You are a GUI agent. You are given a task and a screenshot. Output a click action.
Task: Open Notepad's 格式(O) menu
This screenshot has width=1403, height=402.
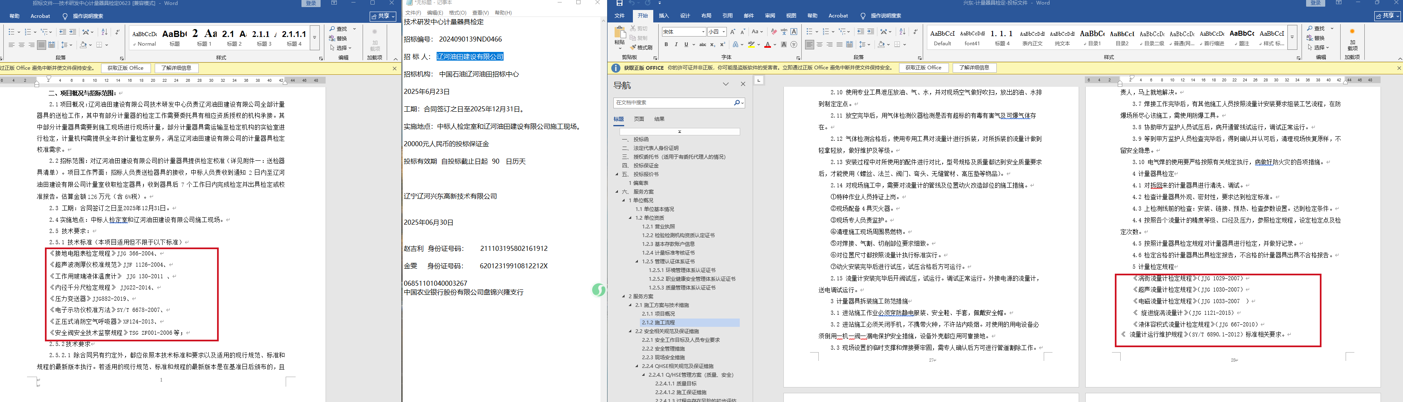tap(457, 12)
